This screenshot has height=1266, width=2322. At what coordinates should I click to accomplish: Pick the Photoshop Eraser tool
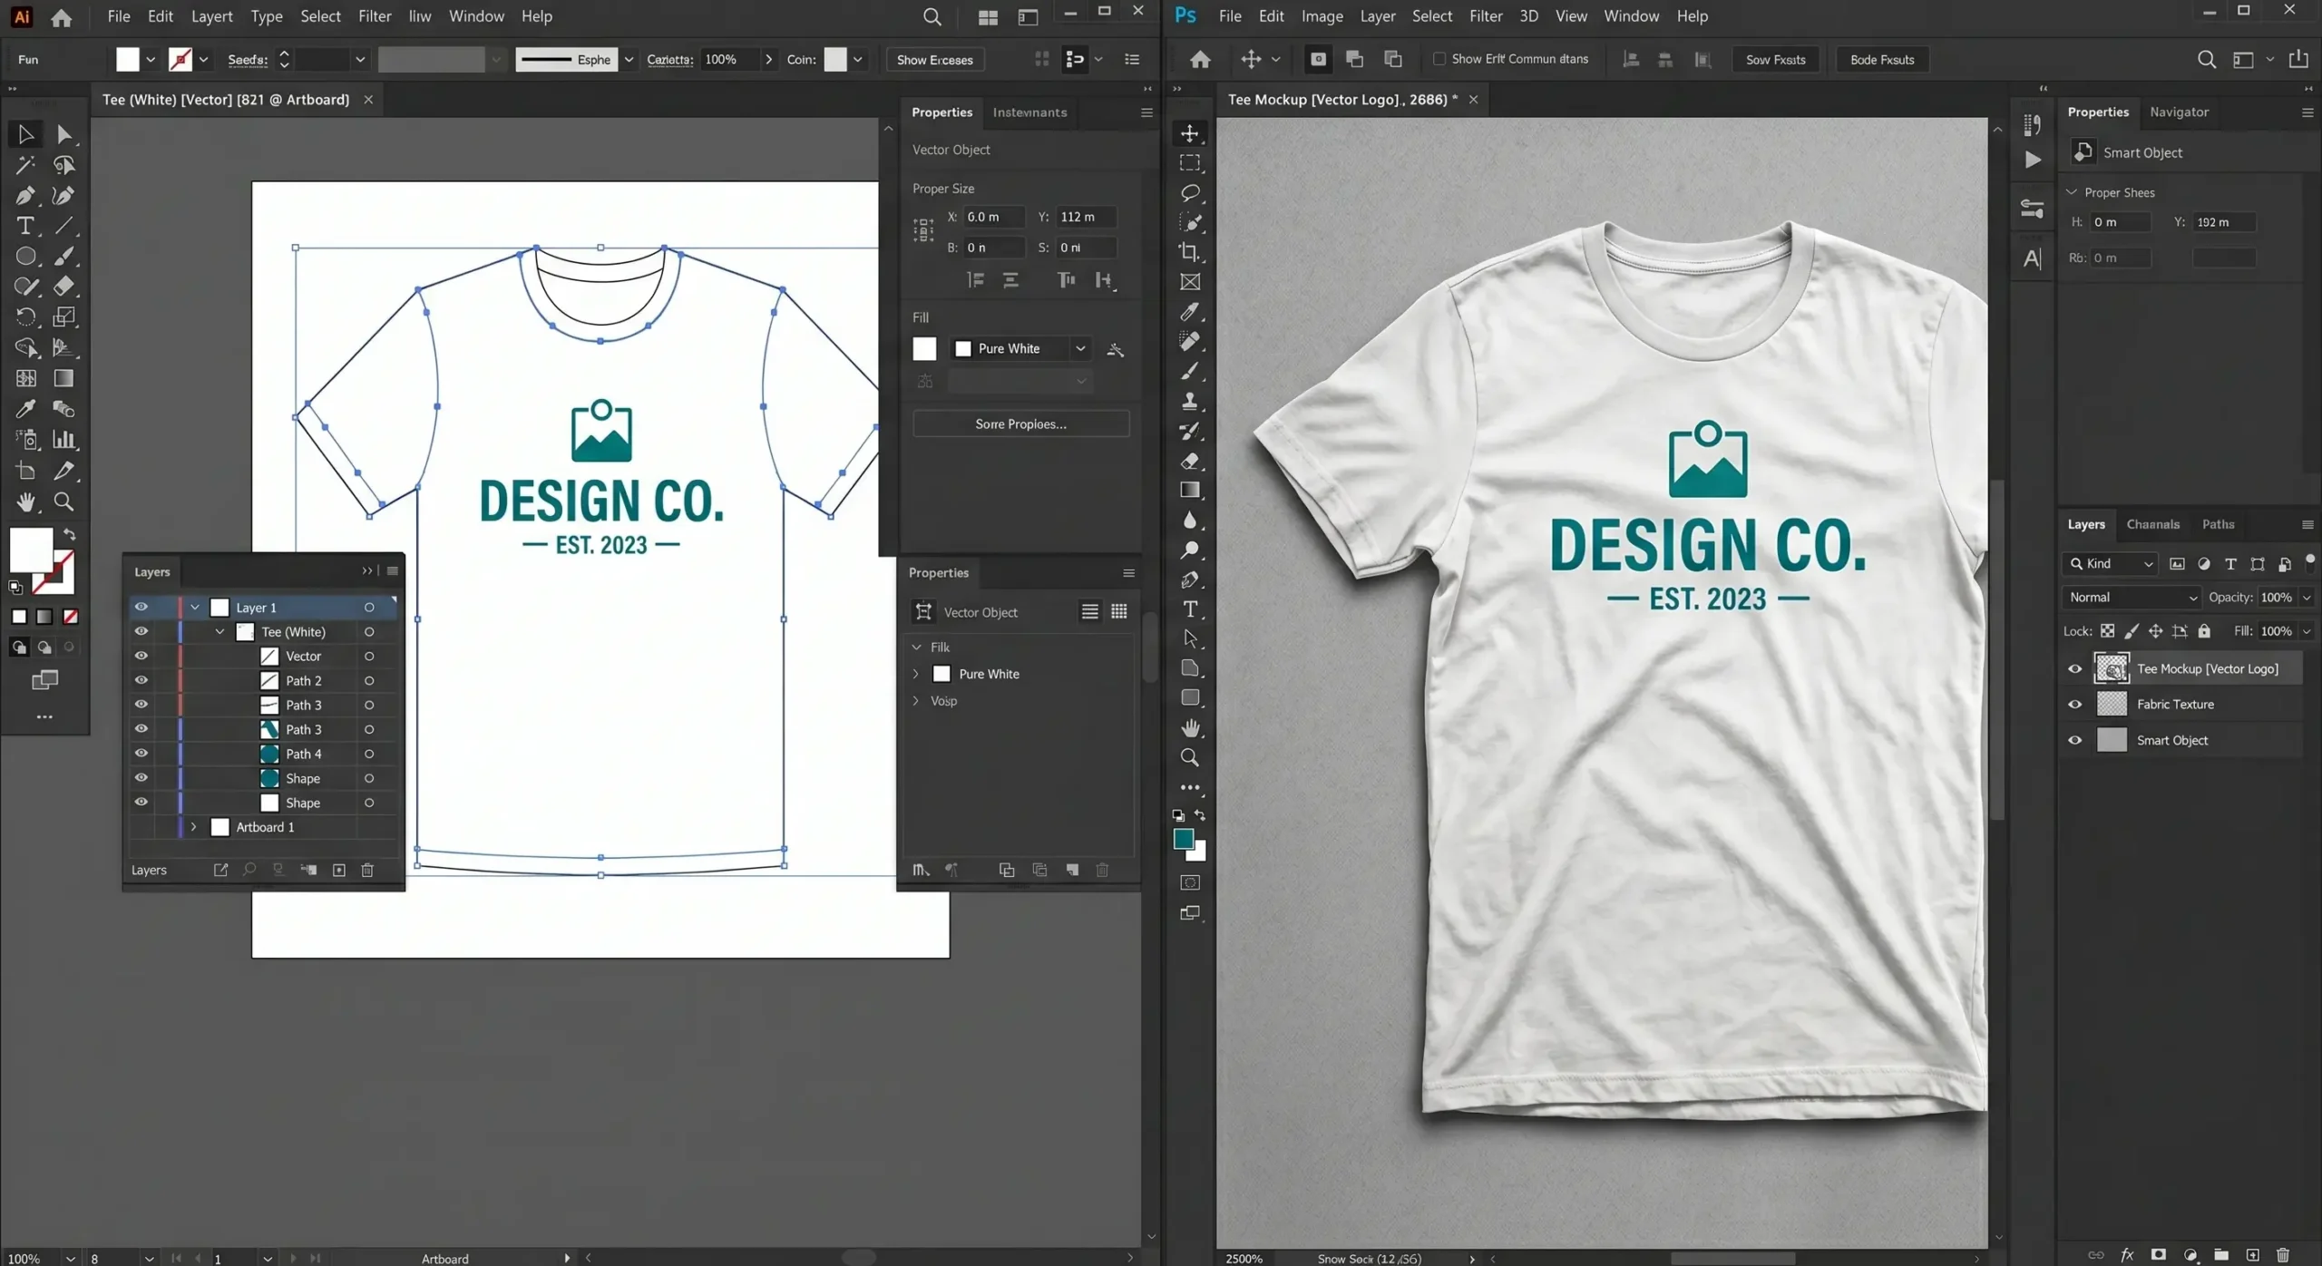[x=1190, y=461]
